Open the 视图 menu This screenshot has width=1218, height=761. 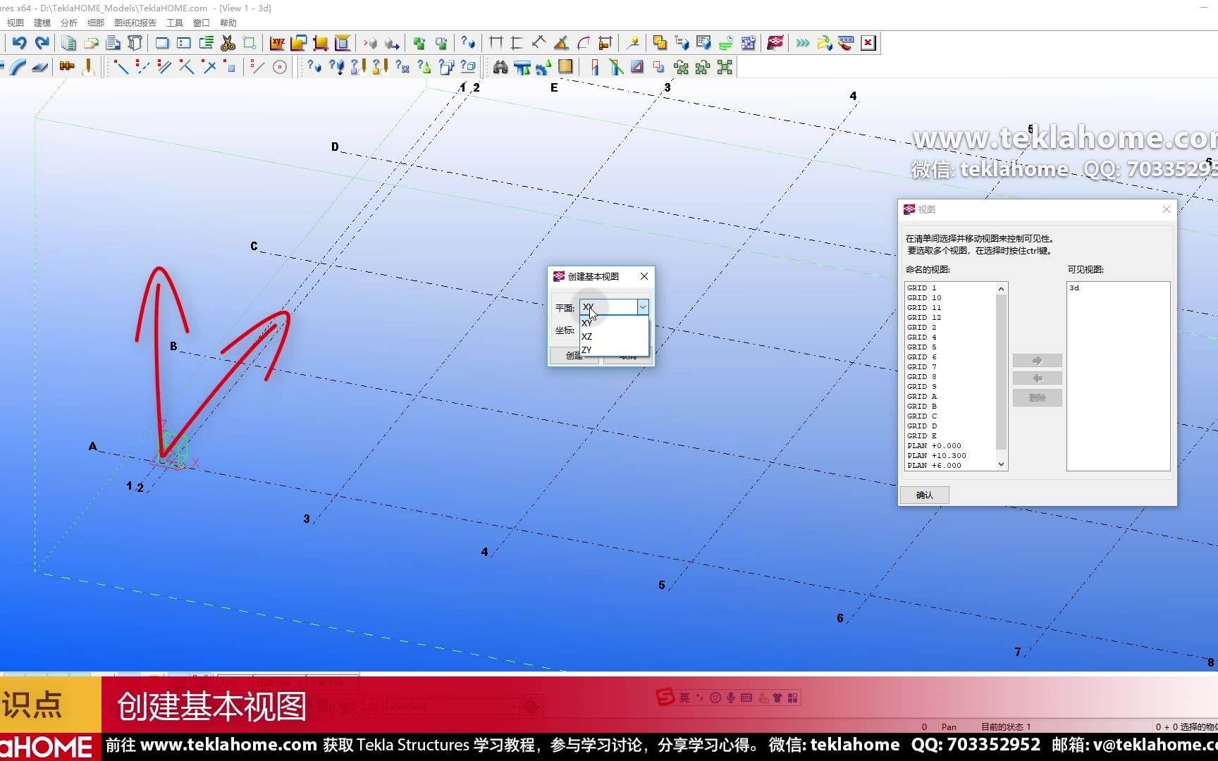16,23
